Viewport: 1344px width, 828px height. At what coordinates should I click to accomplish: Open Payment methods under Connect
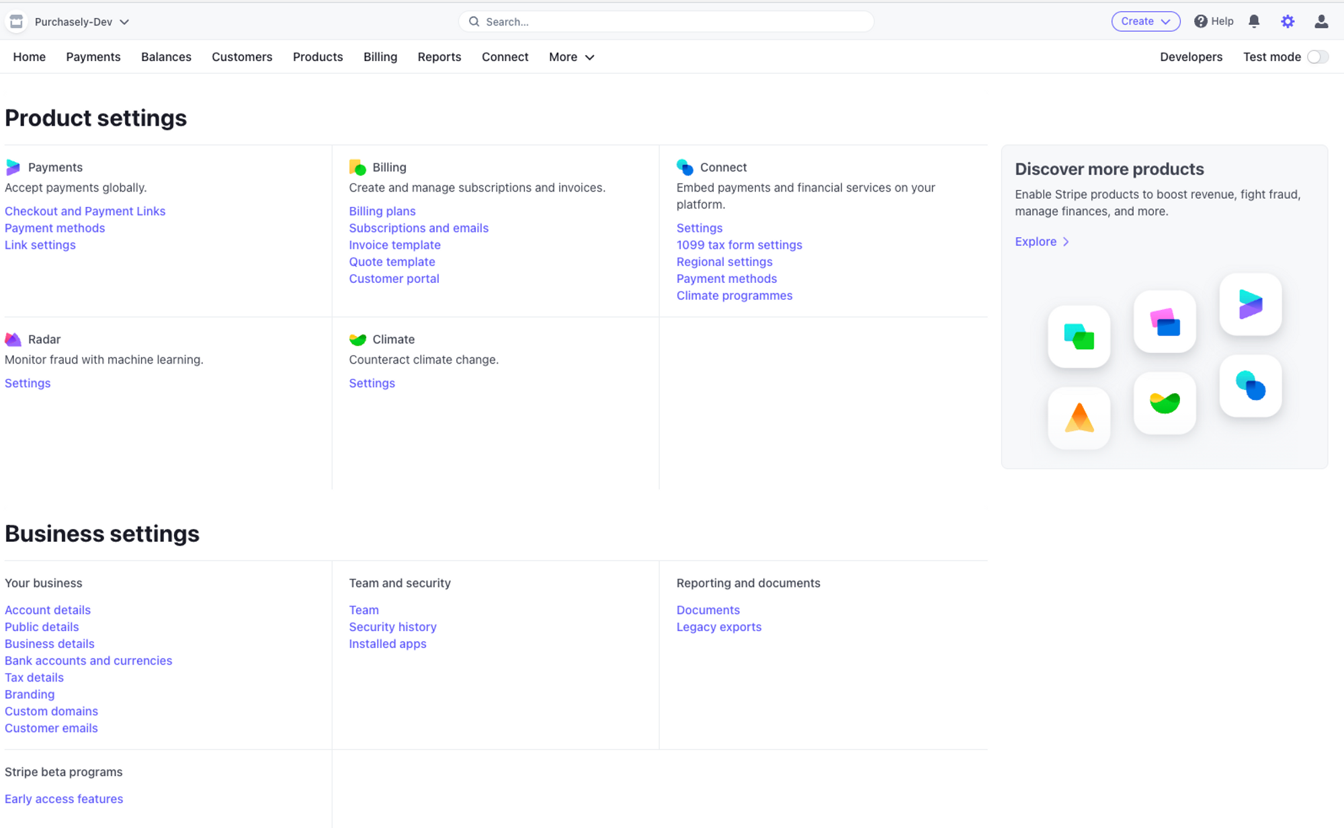tap(726, 278)
